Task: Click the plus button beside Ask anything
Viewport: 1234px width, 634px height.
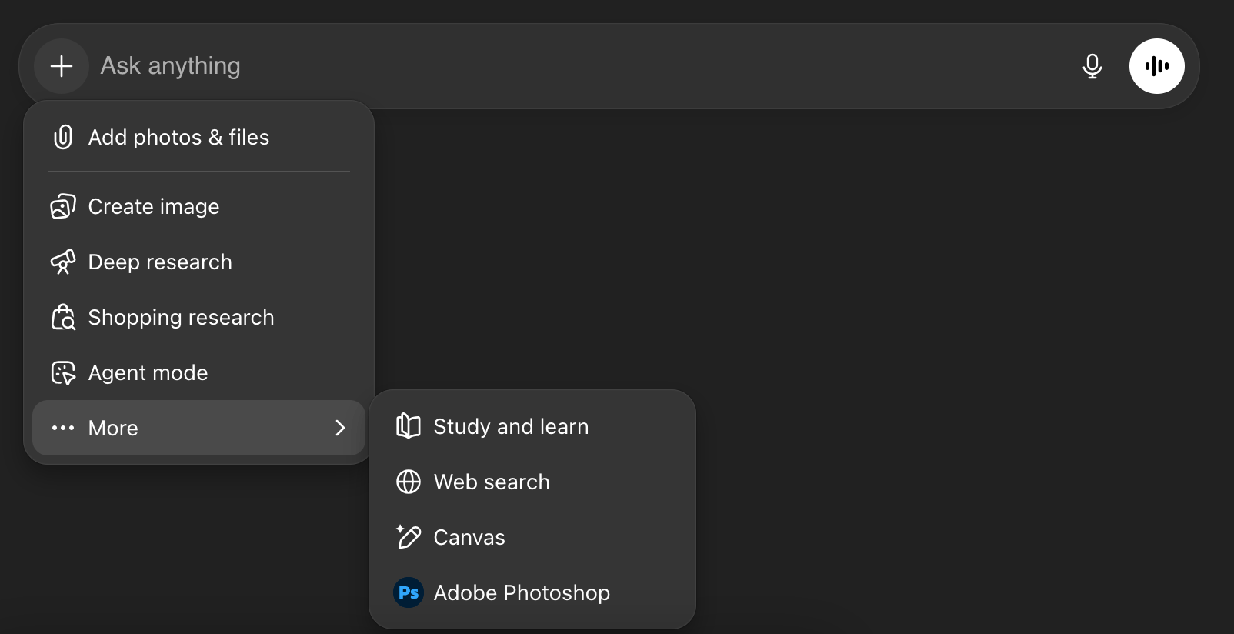Action: [x=62, y=66]
